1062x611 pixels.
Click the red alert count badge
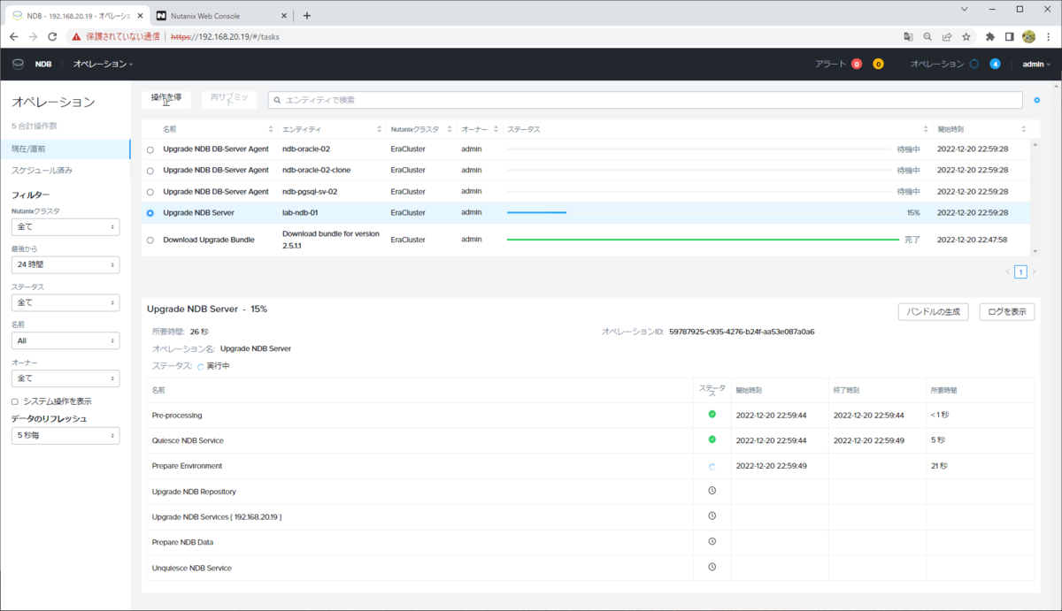[x=857, y=64]
